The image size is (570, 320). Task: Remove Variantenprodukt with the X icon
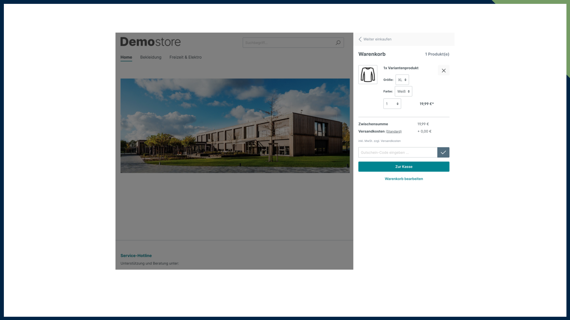[444, 71]
